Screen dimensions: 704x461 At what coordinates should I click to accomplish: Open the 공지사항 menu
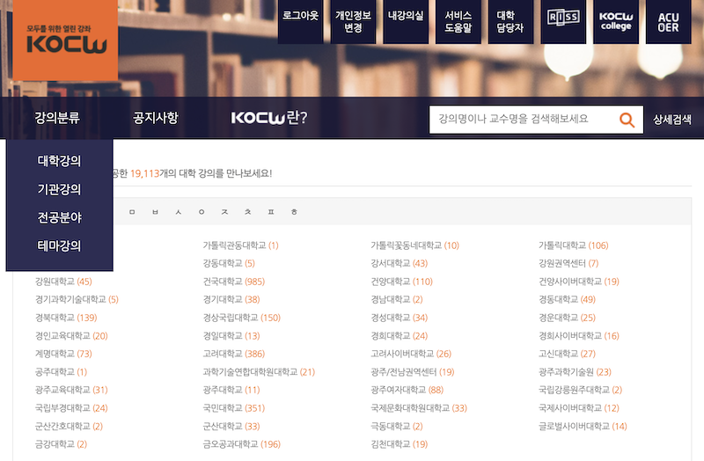156,118
